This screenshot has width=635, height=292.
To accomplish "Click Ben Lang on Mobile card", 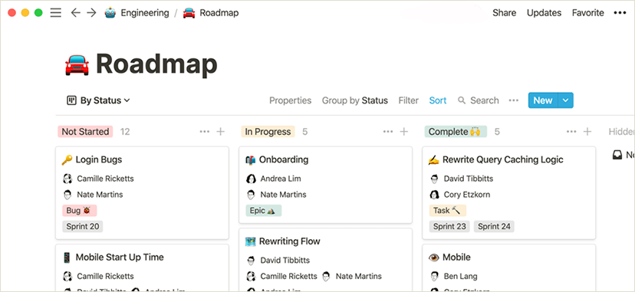I will [x=460, y=277].
